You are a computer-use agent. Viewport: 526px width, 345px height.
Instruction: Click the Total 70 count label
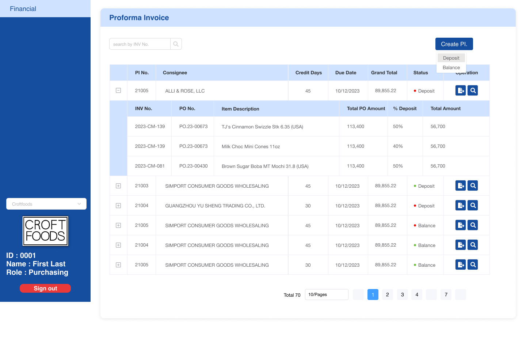click(x=292, y=295)
